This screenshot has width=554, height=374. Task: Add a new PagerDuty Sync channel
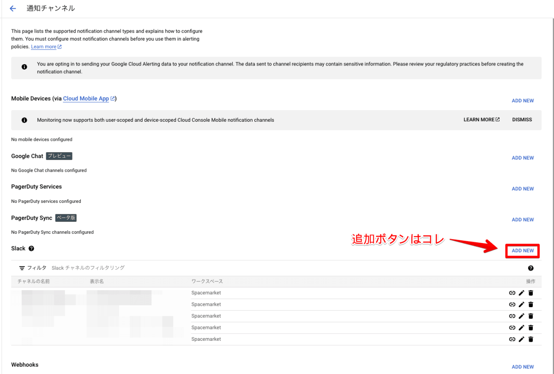pos(523,220)
